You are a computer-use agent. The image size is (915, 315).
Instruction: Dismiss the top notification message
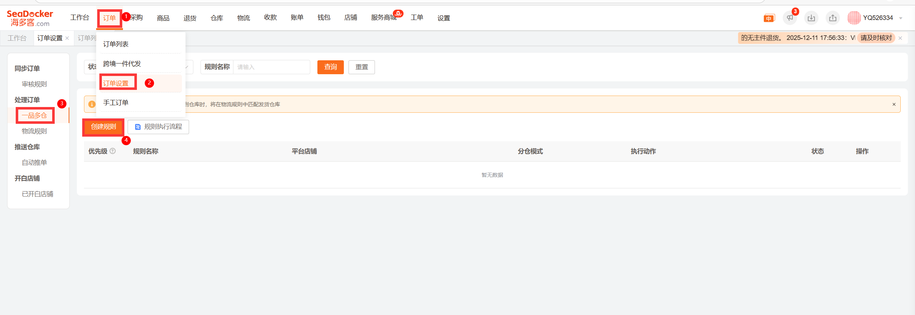[x=900, y=38]
